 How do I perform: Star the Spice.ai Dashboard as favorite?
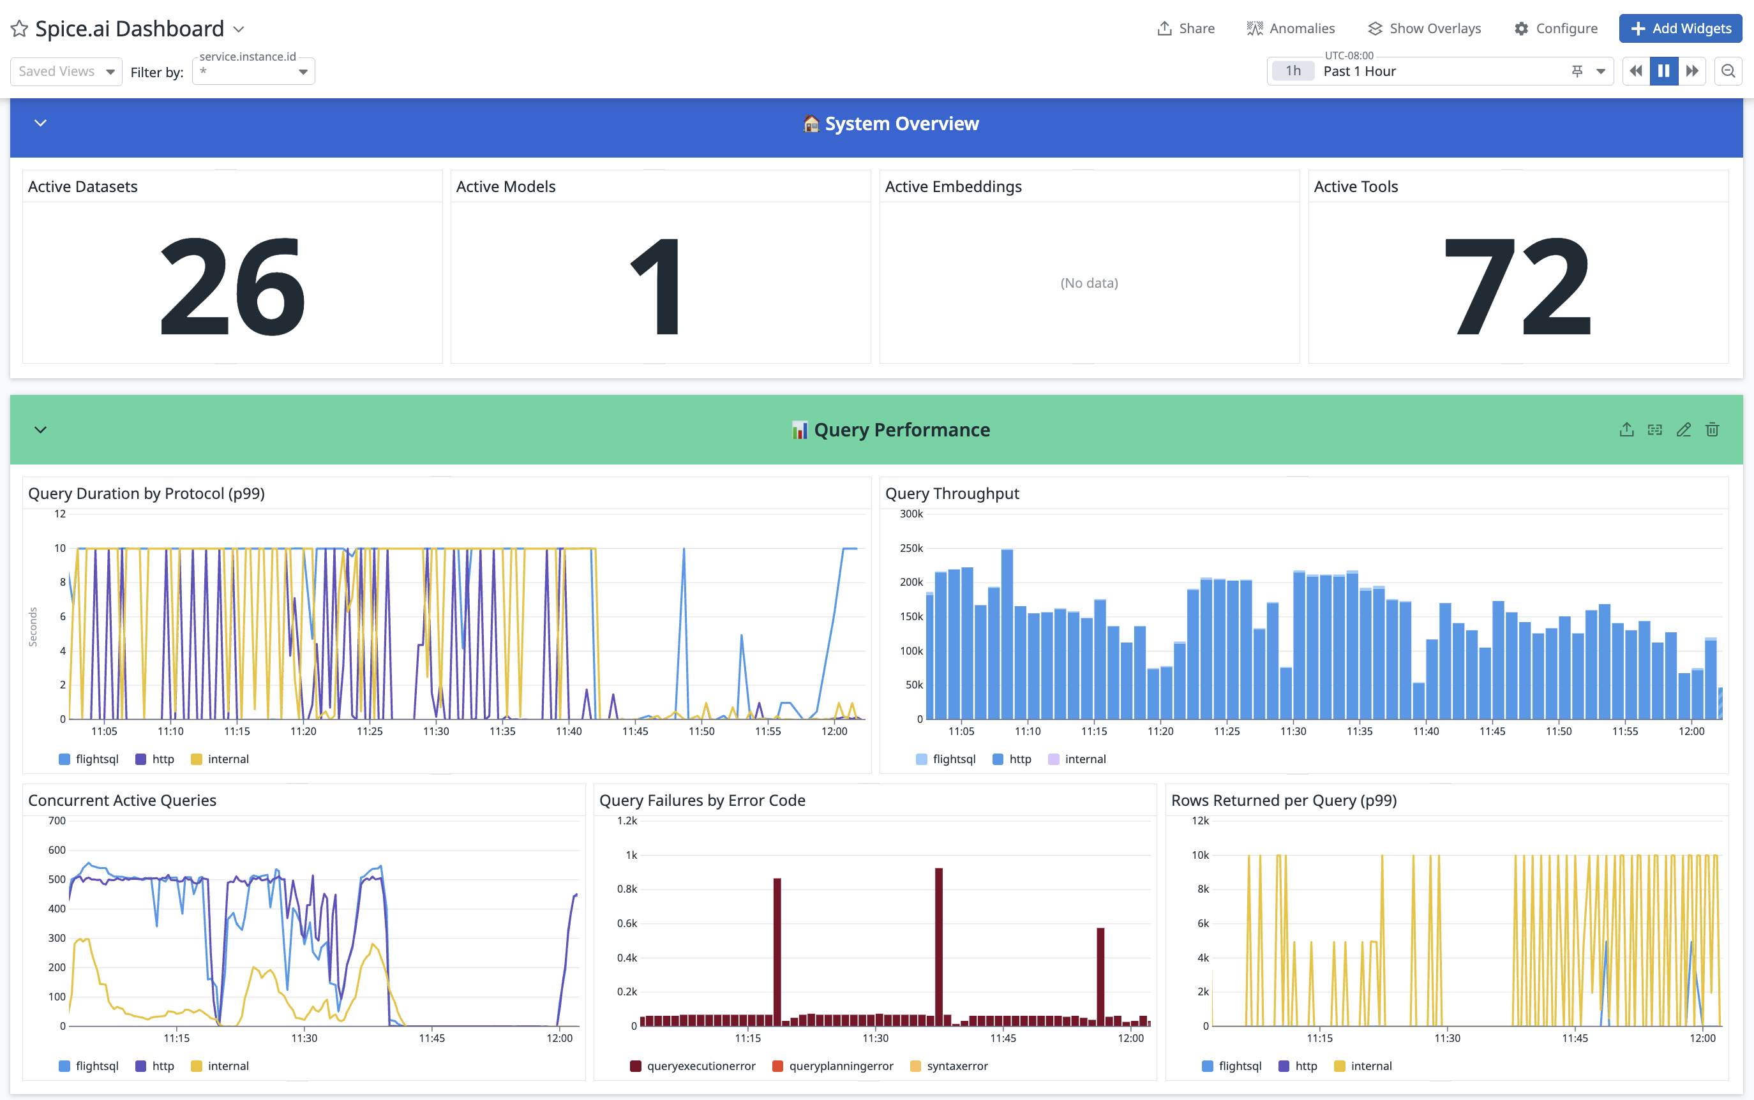[20, 29]
